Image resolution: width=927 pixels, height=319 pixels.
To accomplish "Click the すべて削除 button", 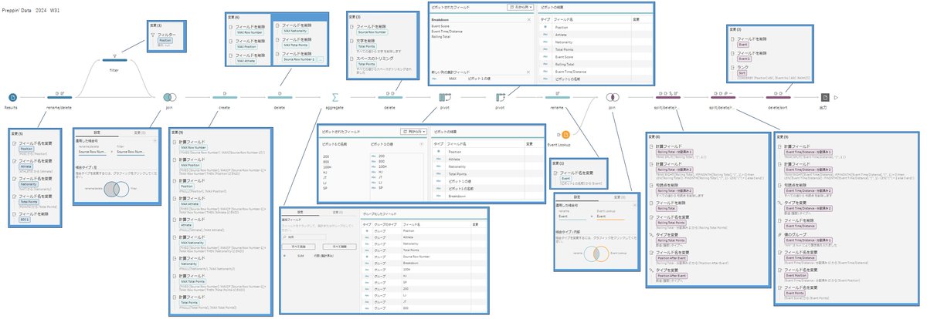I will (339, 247).
